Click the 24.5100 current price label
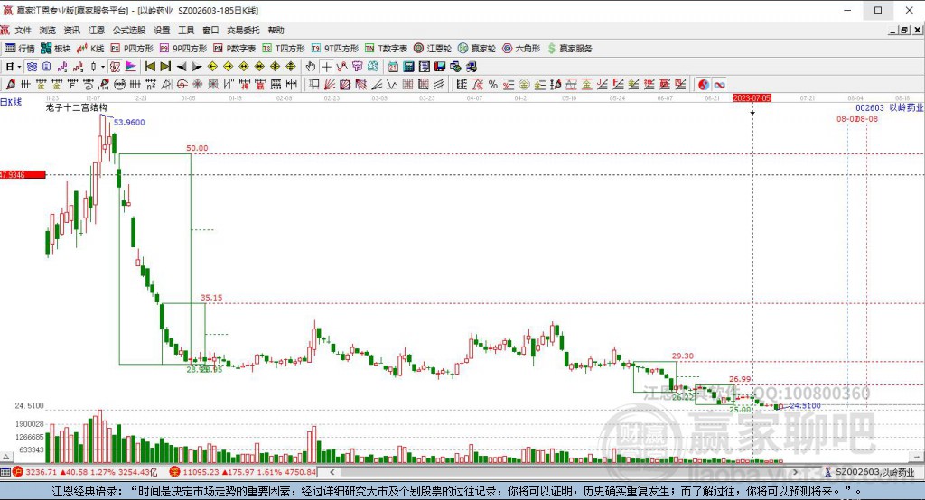 pos(805,405)
